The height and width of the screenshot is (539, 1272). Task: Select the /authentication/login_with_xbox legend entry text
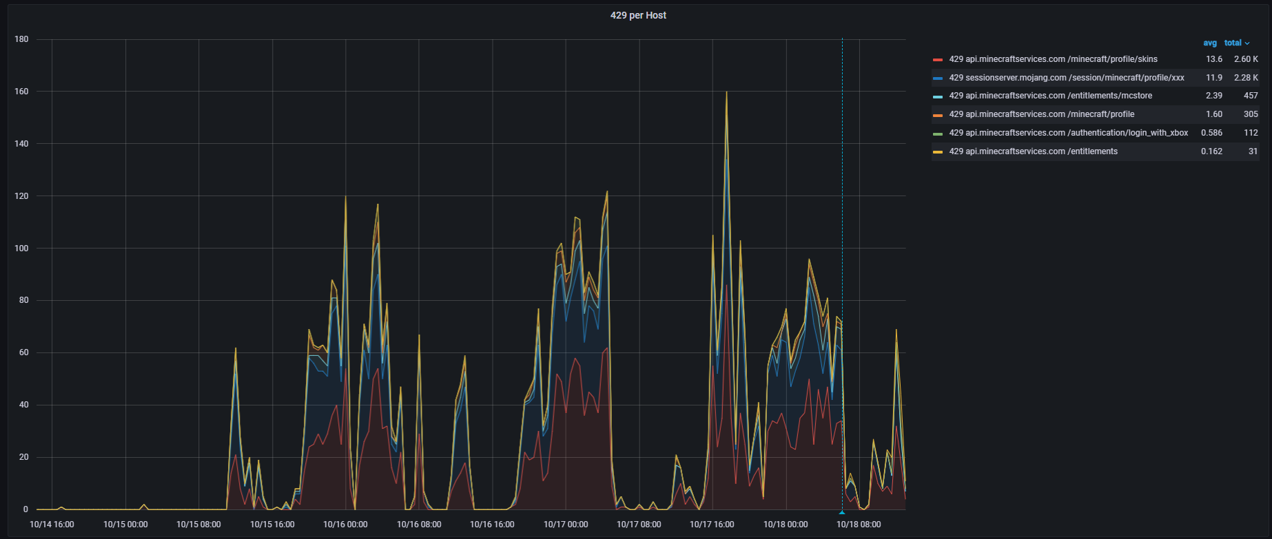pos(1068,133)
